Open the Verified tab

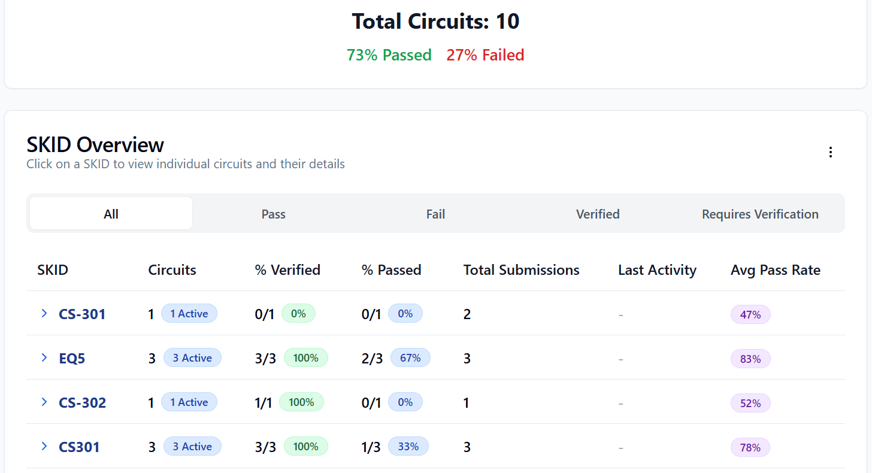coord(598,214)
